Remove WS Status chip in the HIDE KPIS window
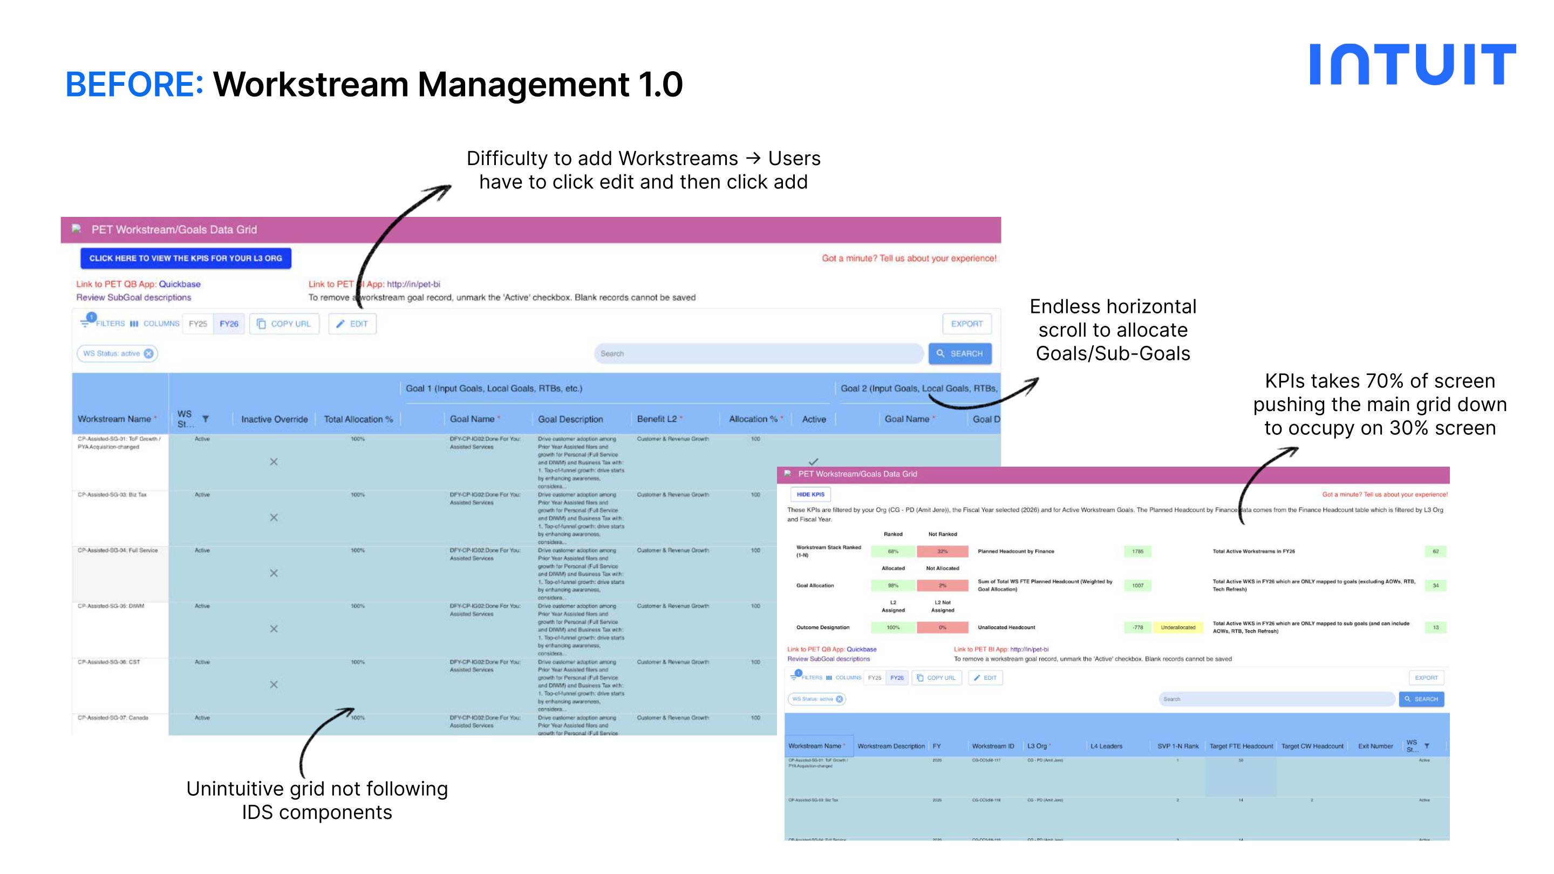This screenshot has width=1554, height=874. [839, 699]
